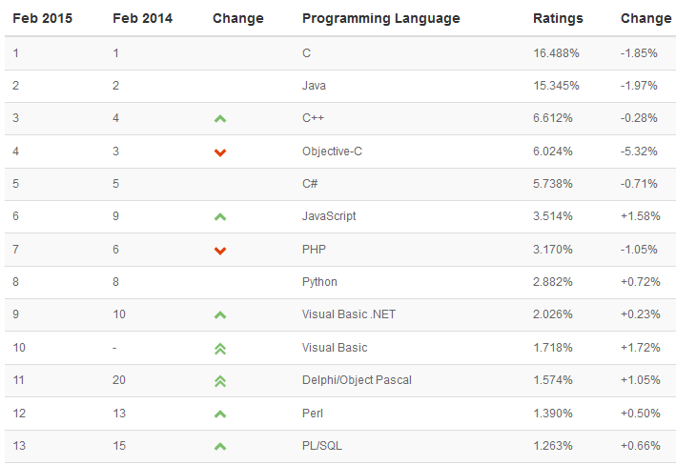Select the PHP language name

pos(314,250)
